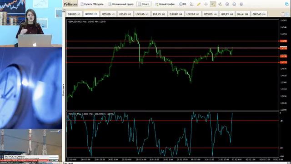Click the grey gear settings icon
This screenshot has height=164, width=291.
point(241,4)
